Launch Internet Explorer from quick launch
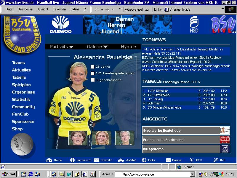 [31, 174]
